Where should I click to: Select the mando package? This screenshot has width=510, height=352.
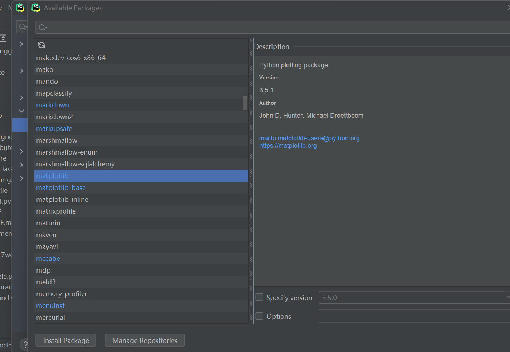141,81
